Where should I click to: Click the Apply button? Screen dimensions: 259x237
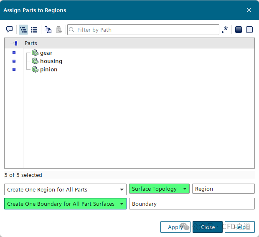point(175,227)
